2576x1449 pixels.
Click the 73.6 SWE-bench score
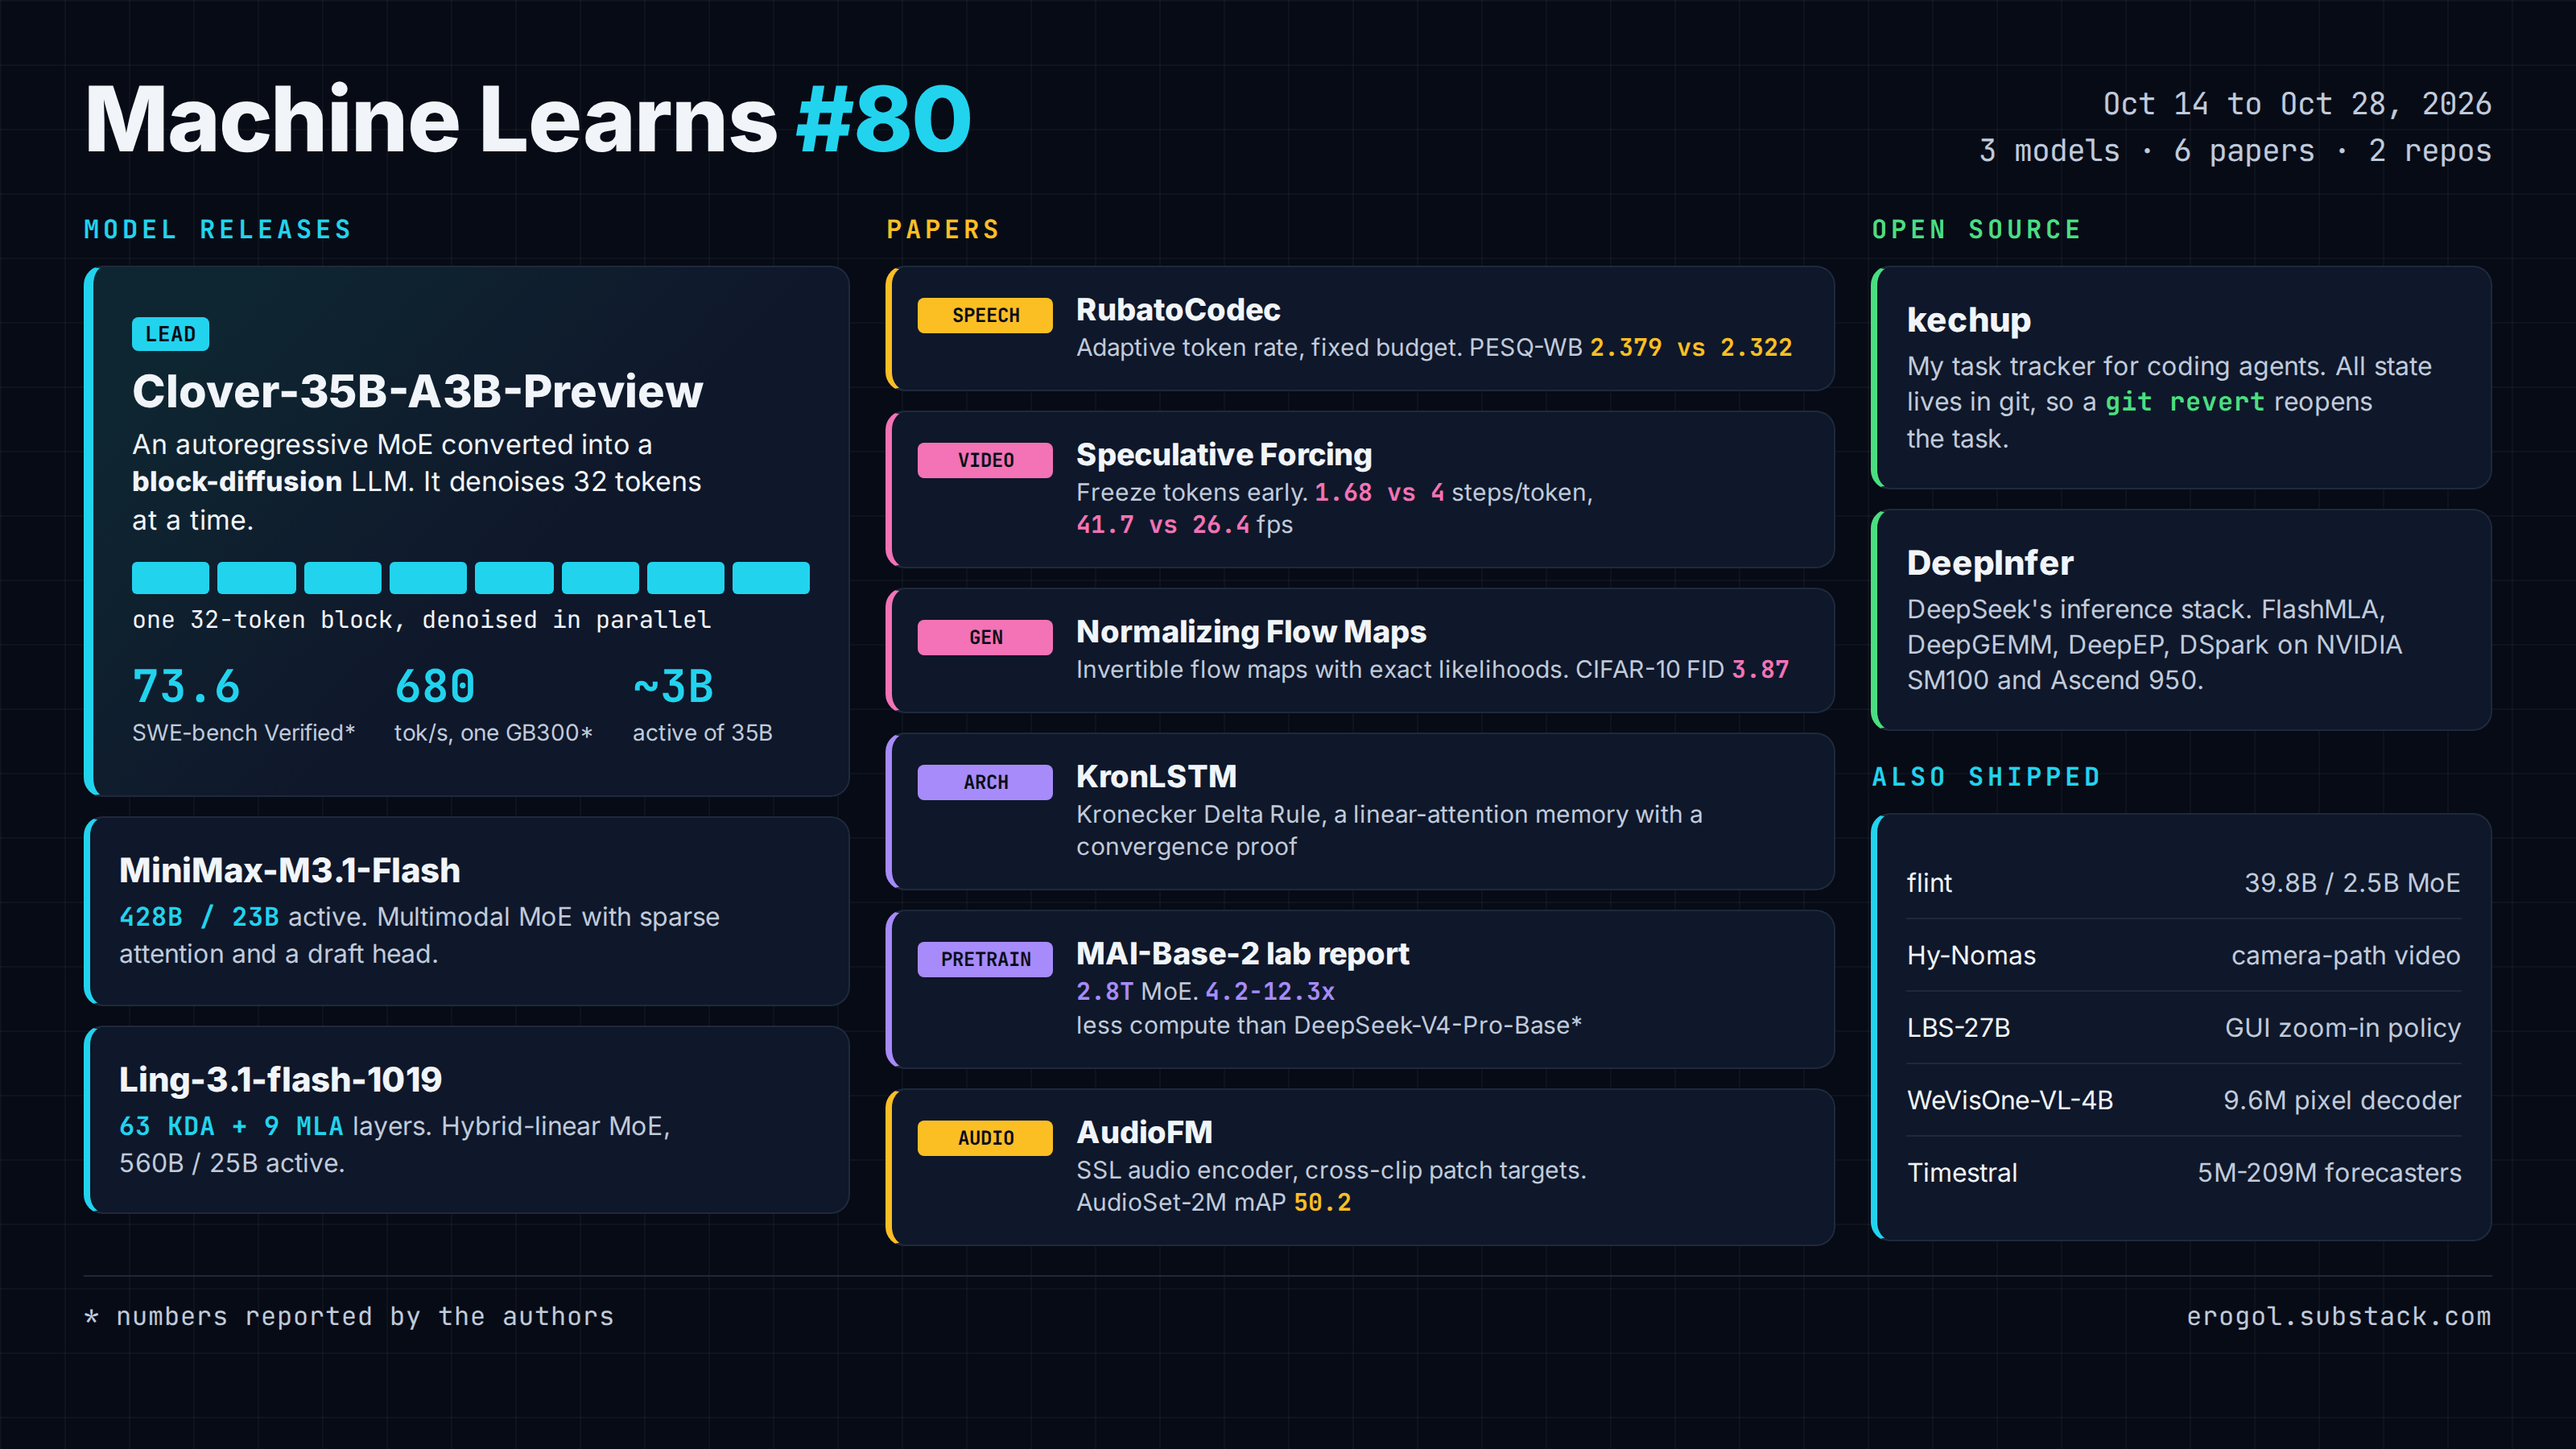[x=186, y=687]
